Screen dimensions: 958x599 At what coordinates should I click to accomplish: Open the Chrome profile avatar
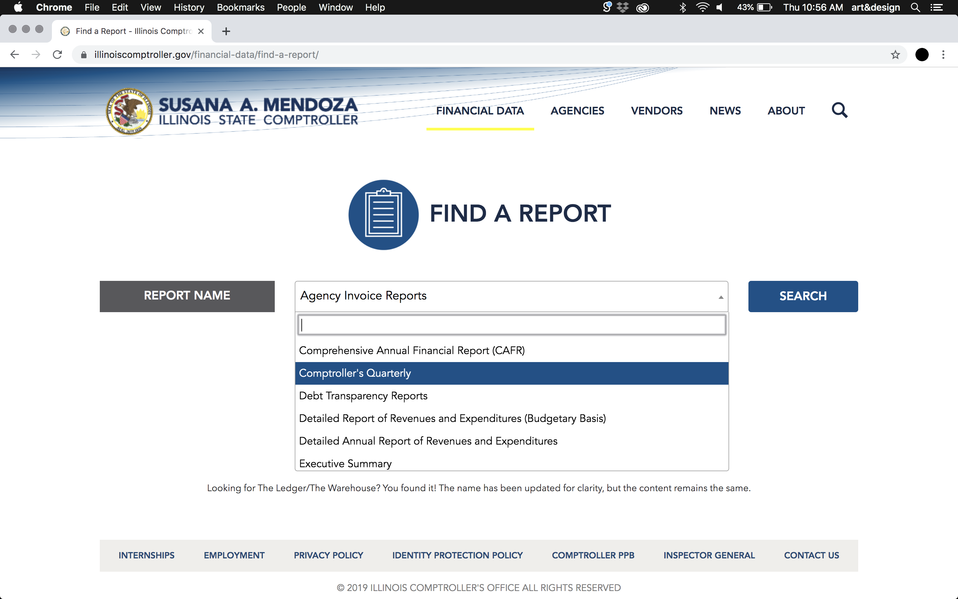click(922, 55)
